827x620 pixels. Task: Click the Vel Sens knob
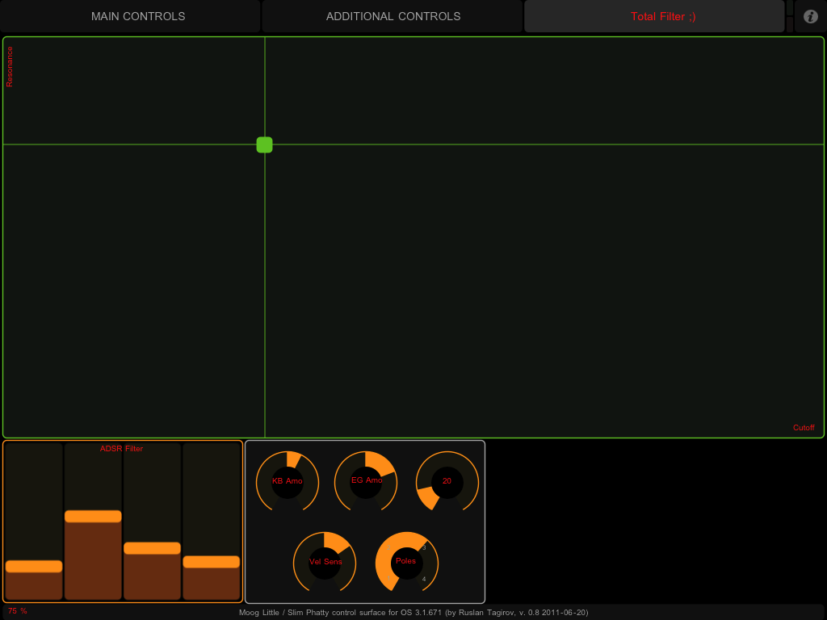click(325, 562)
